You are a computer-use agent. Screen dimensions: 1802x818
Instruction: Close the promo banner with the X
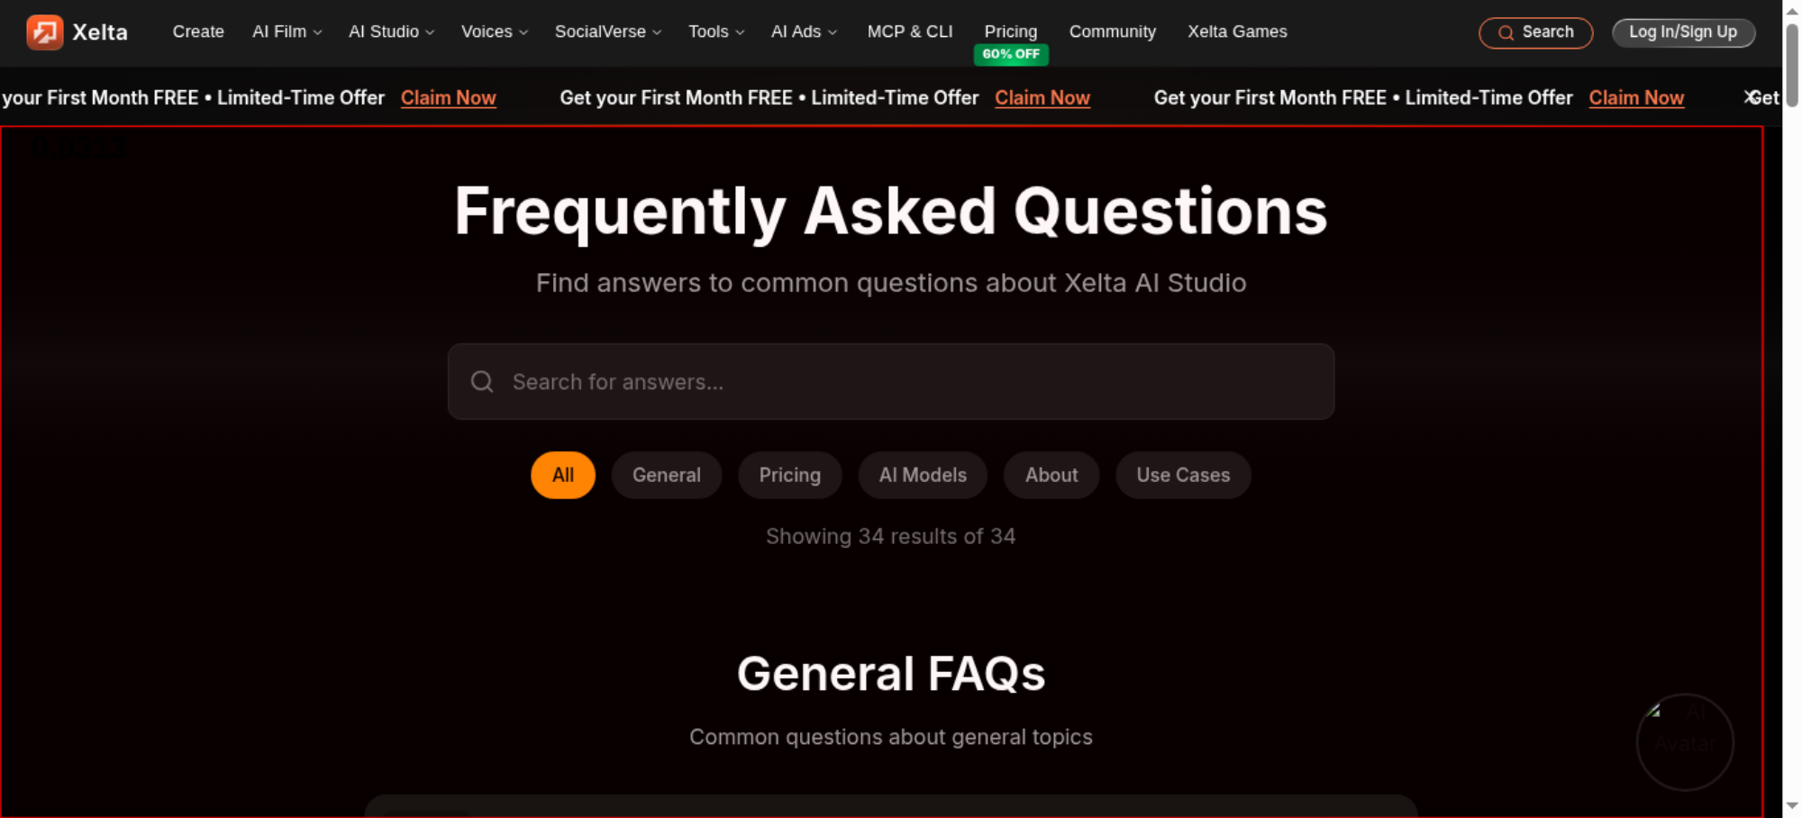(1751, 97)
